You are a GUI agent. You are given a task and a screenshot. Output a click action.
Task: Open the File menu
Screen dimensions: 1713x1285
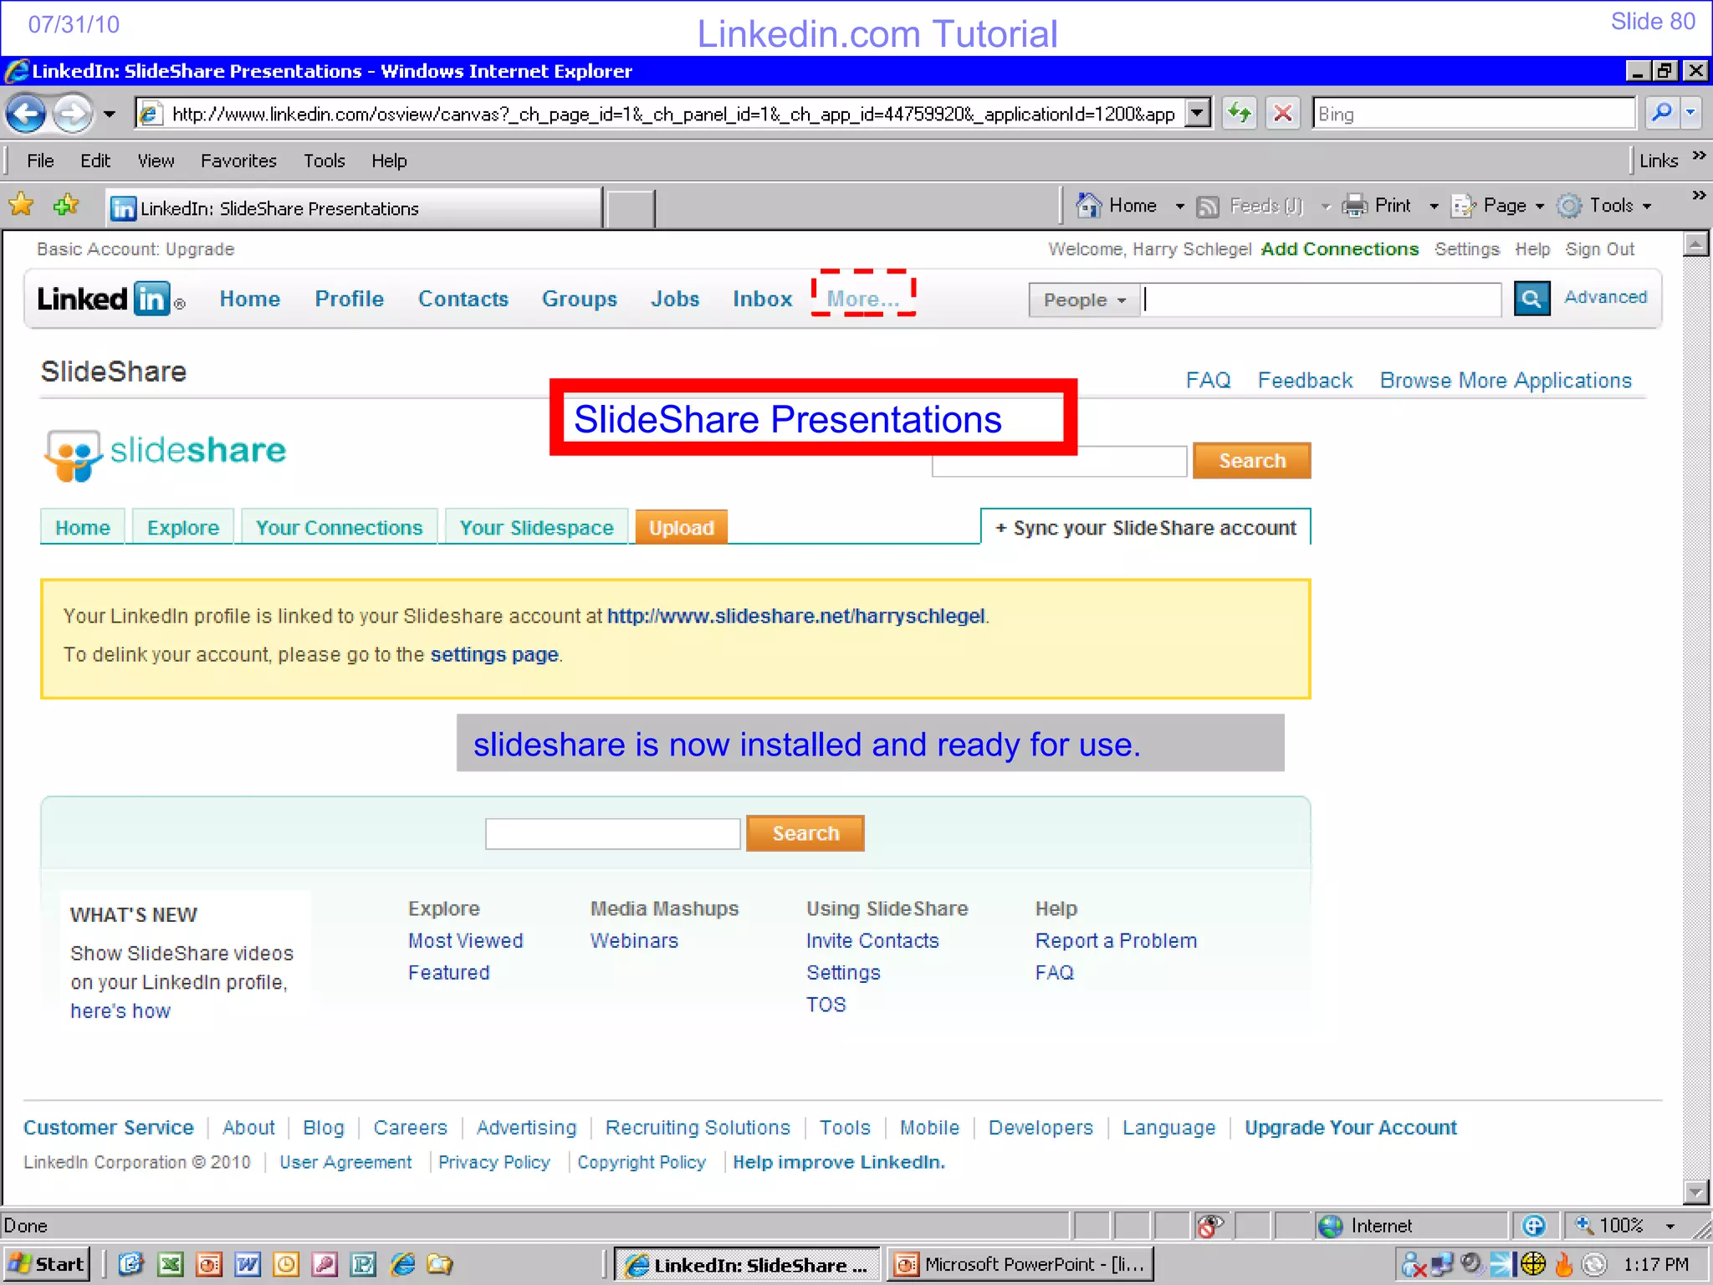40,161
